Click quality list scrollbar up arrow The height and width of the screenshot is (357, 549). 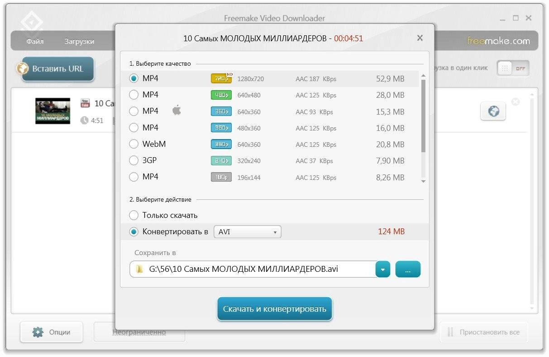point(423,75)
